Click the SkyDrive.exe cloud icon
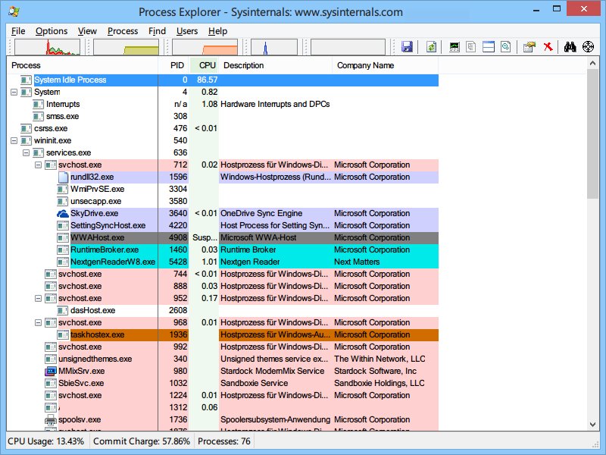 (x=63, y=213)
